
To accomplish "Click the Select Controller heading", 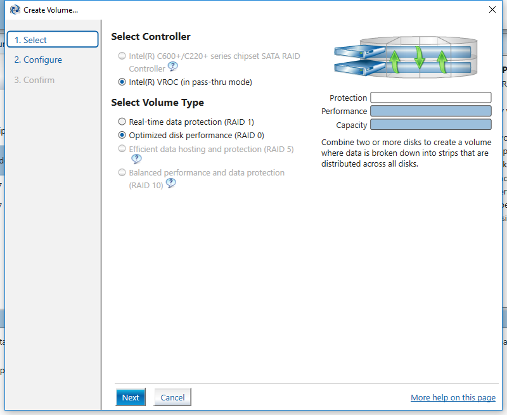I will [x=151, y=37].
